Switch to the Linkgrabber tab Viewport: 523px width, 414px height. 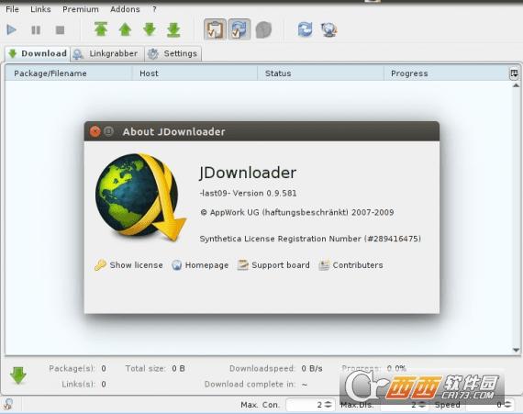pyautogui.click(x=107, y=54)
